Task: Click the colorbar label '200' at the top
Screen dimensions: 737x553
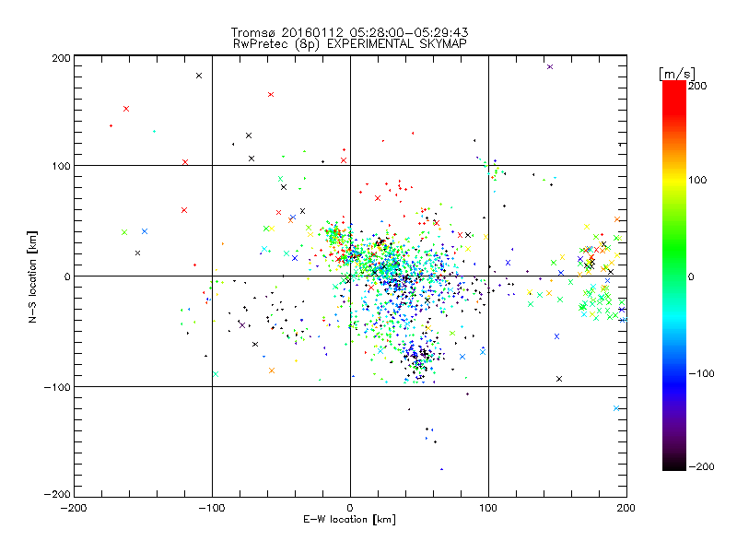Action: coord(697,86)
